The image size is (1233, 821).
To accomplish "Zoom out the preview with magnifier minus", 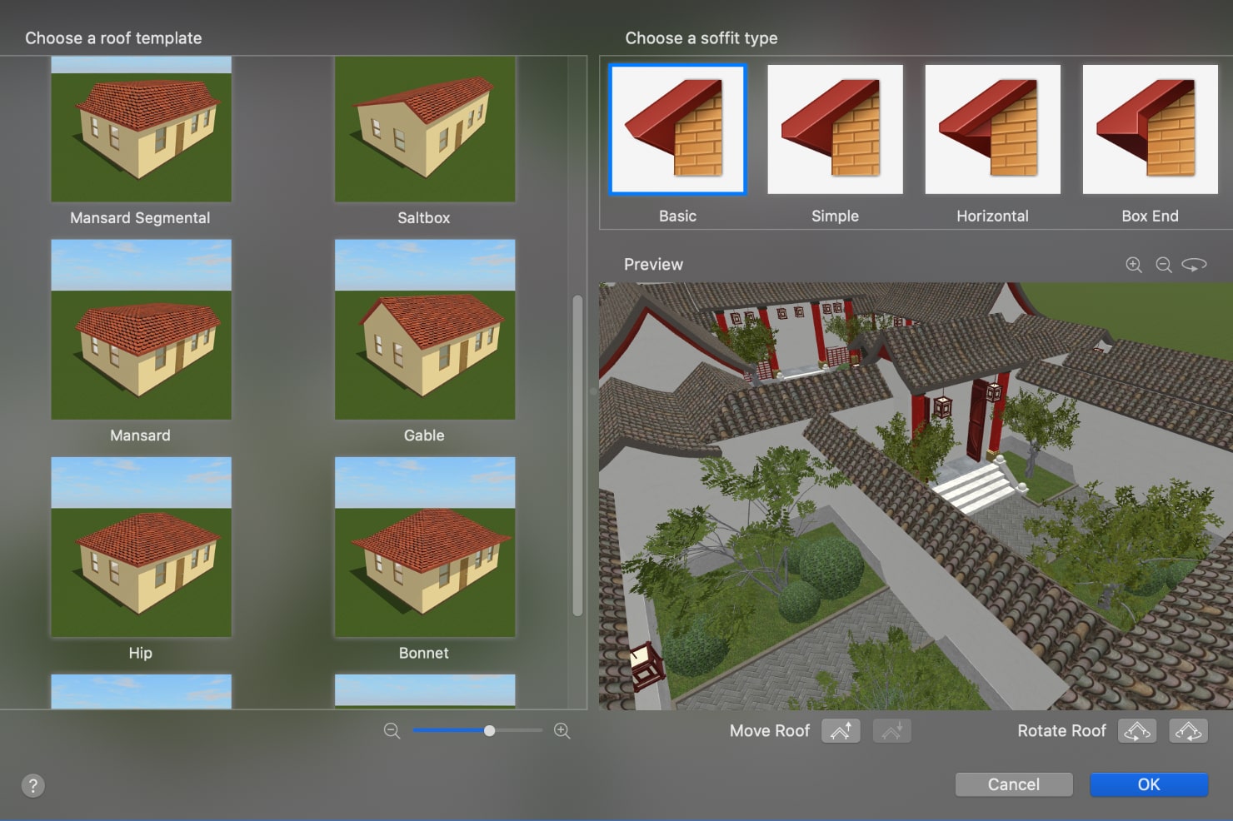I will (1164, 265).
